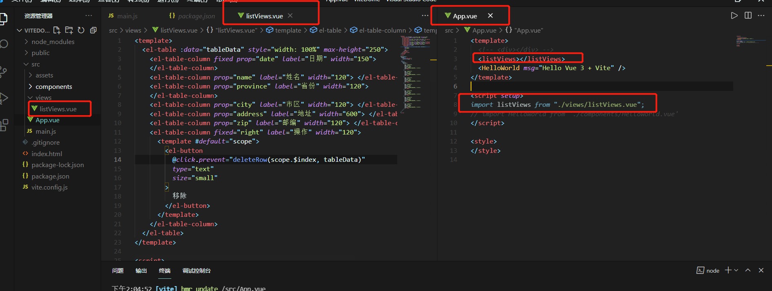Click the <listViews></listViews> line in App.vue
This screenshot has width=772, height=291.
click(522, 59)
